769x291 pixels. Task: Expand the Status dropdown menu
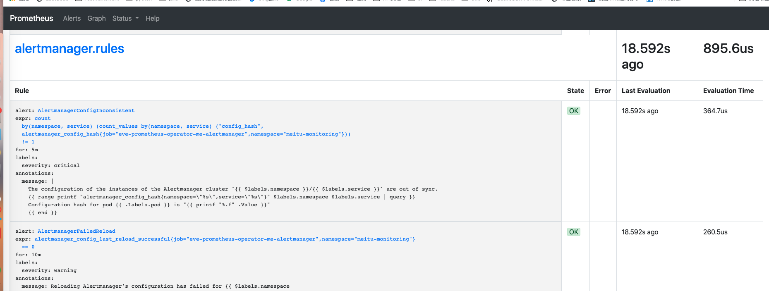click(x=125, y=18)
